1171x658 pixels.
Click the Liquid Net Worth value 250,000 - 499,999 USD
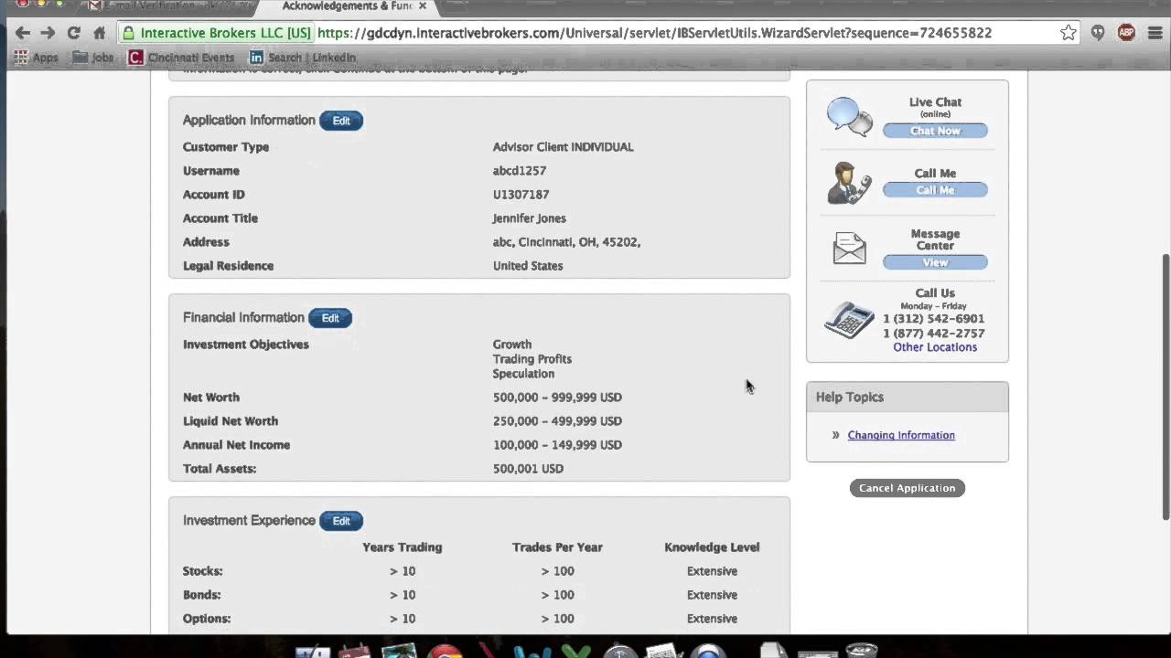tap(557, 421)
